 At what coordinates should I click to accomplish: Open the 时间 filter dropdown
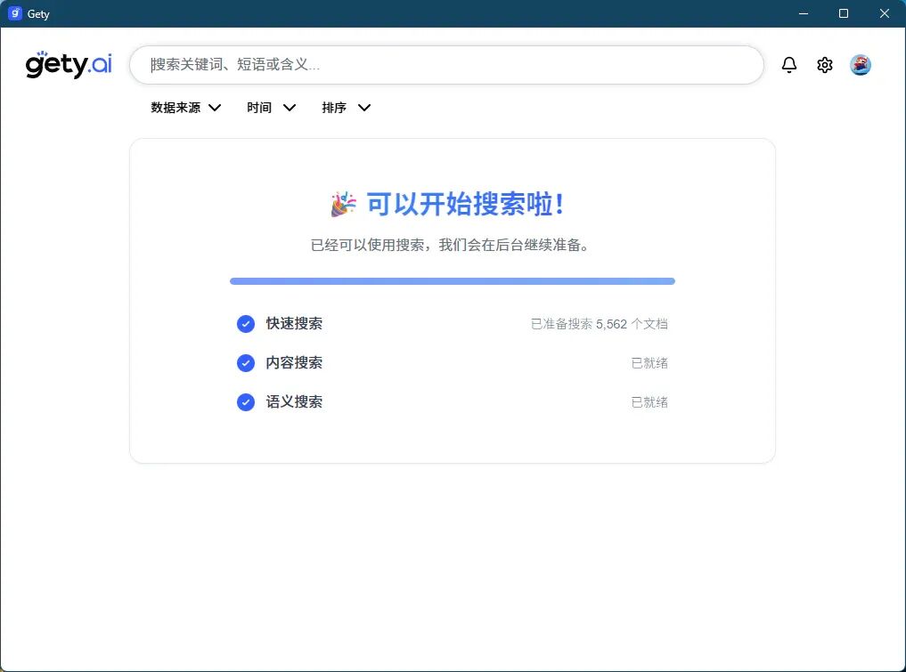[271, 108]
